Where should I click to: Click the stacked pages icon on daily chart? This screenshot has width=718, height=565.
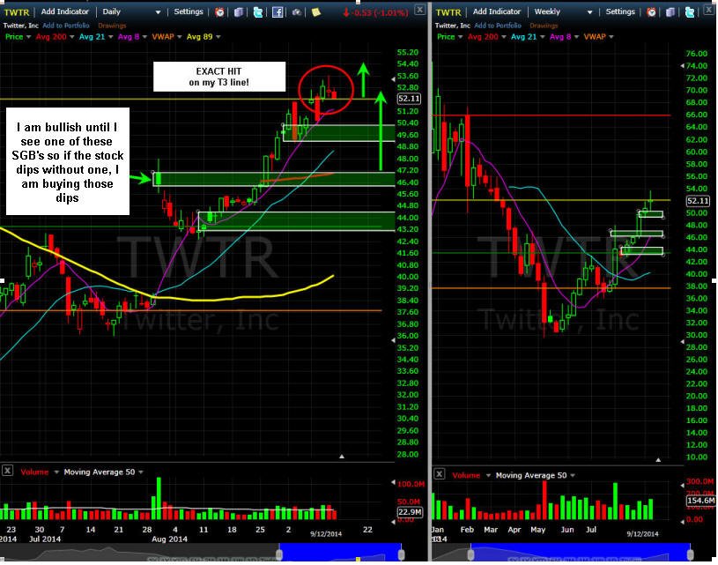coord(239,12)
